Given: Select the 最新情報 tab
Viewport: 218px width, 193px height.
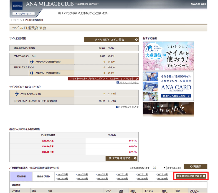Looking at the screenshot, I should click(x=21, y=176).
